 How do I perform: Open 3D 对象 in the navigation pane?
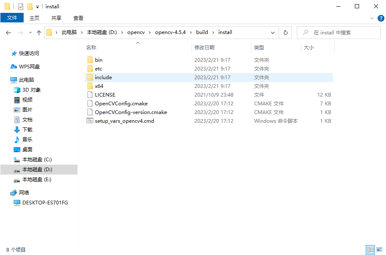click(31, 90)
